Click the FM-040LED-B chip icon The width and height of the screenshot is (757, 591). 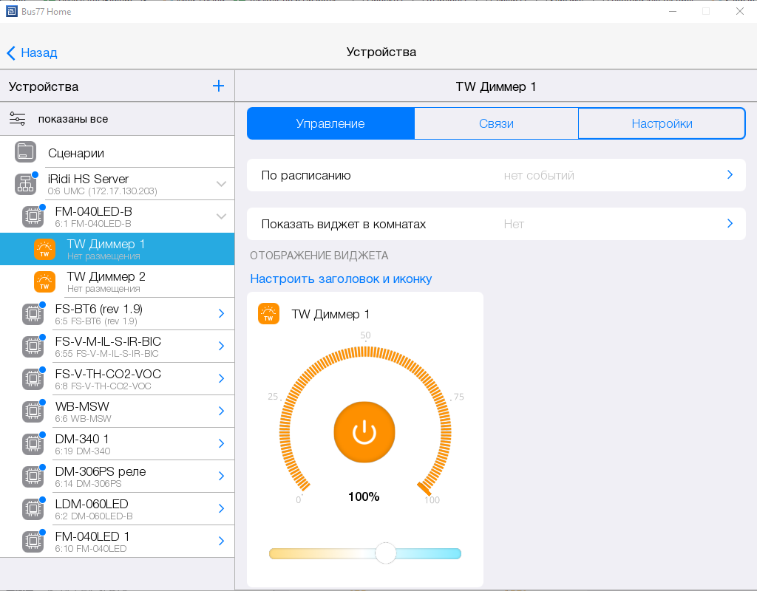coord(33,216)
